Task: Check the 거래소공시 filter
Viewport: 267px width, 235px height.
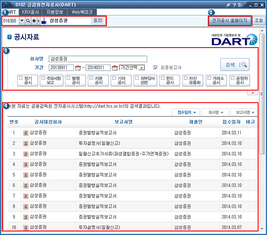Action: (x=209, y=78)
